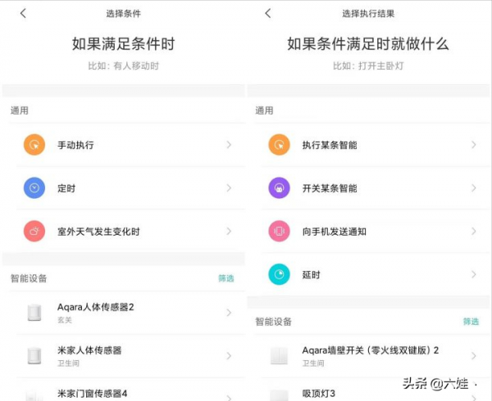Screen dimensions: 492x401
Task: Tap the 选择条件 page title
Action: click(123, 13)
